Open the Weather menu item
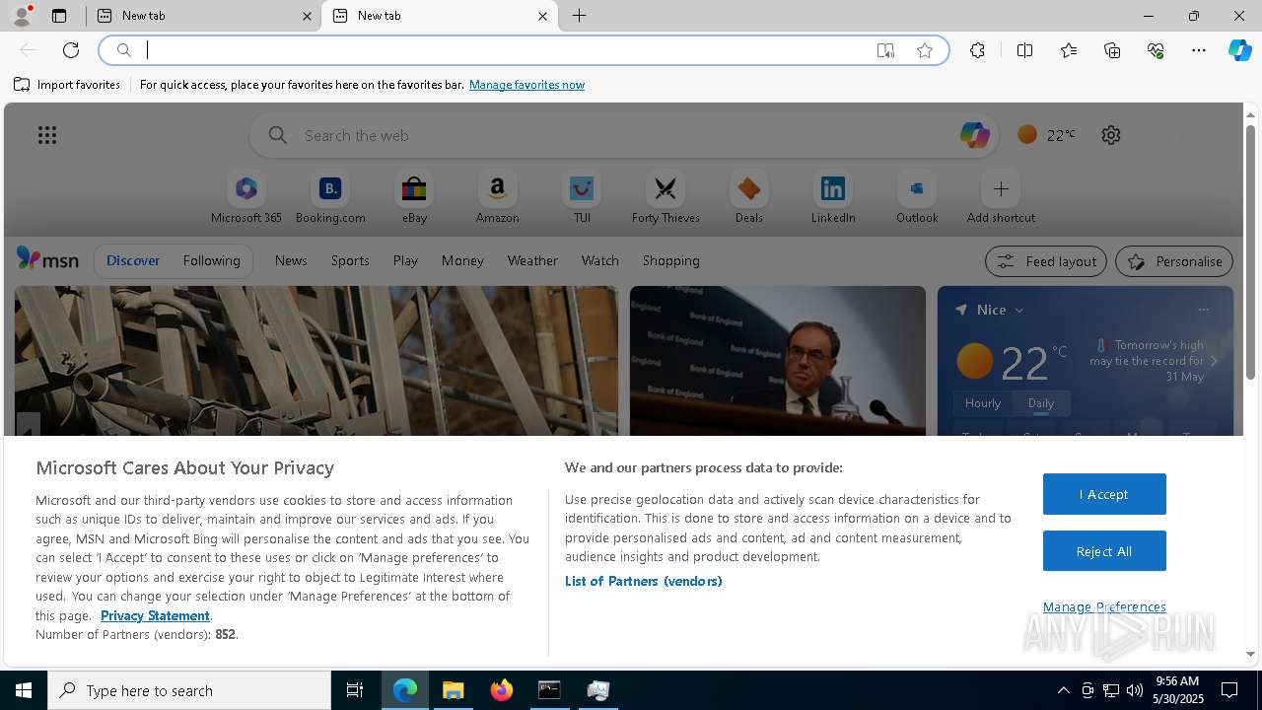The width and height of the screenshot is (1262, 710). pos(532,260)
